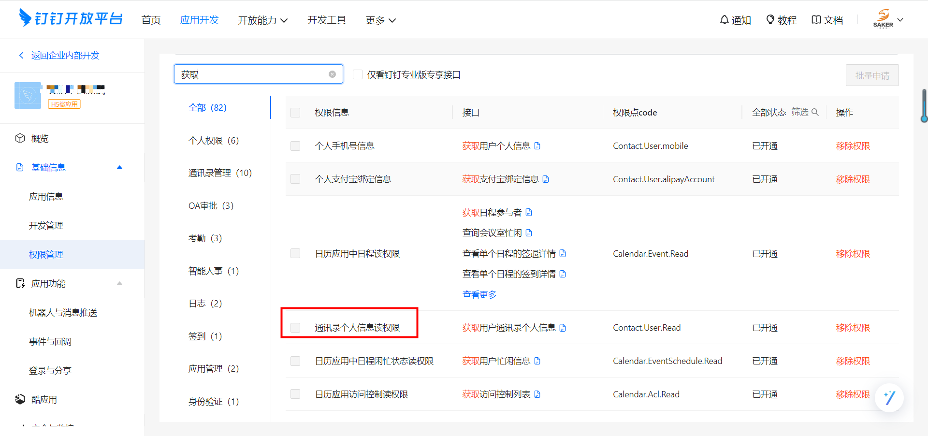Click the 批量申请 button
The width and height of the screenshot is (928, 436).
[x=872, y=75]
